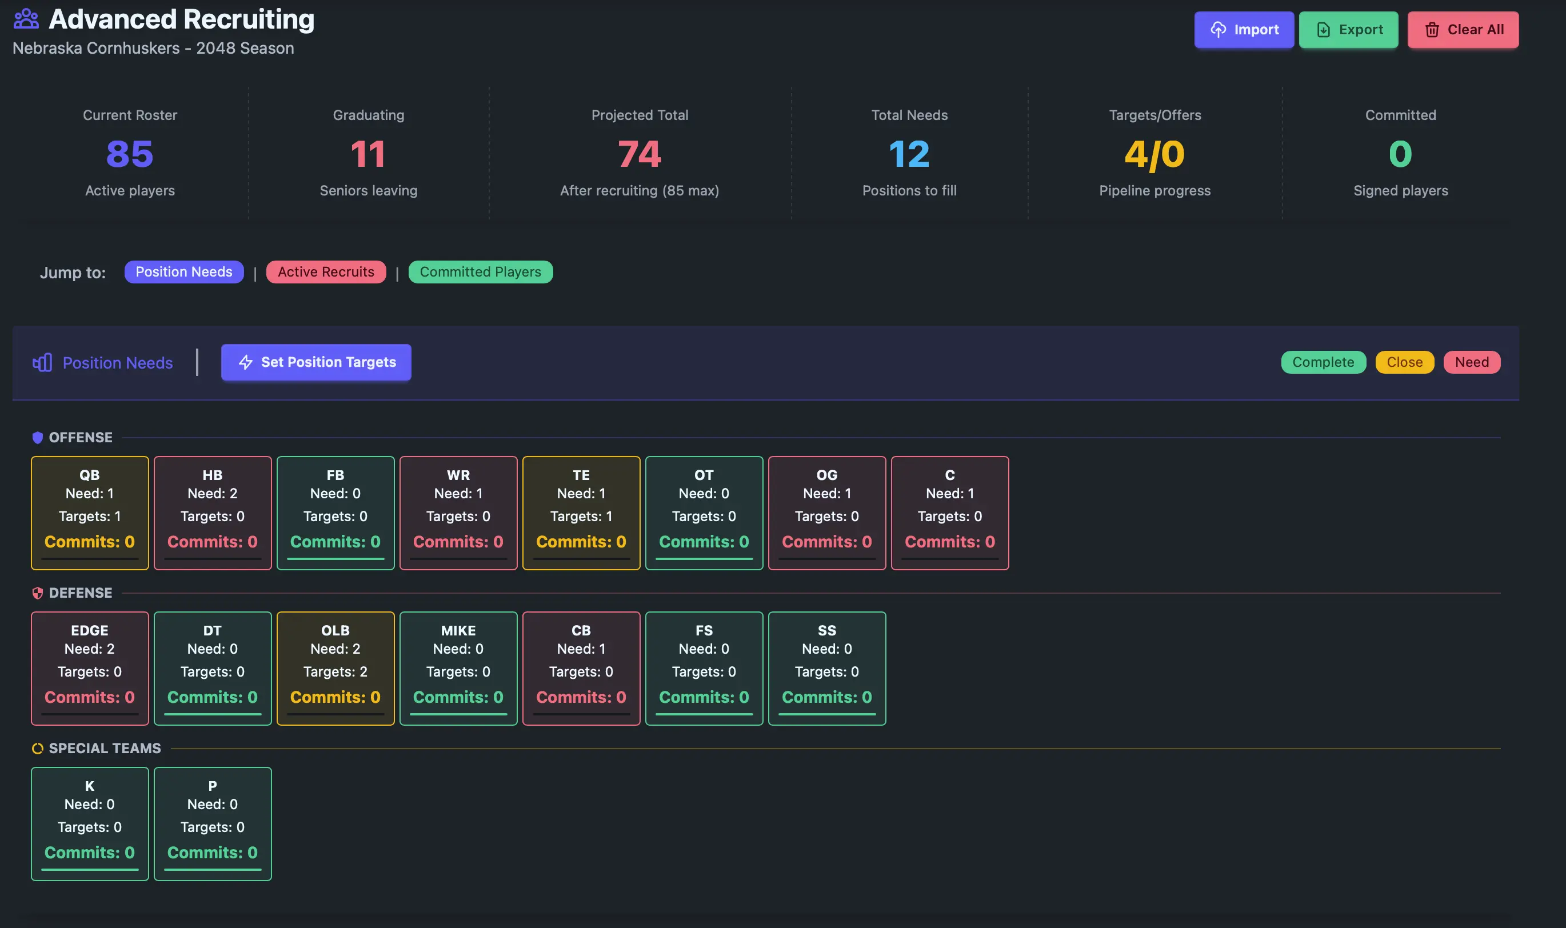Click the circular icon beside SPECIAL TEAMS
Image resolution: width=1566 pixels, height=928 pixels.
click(38, 748)
